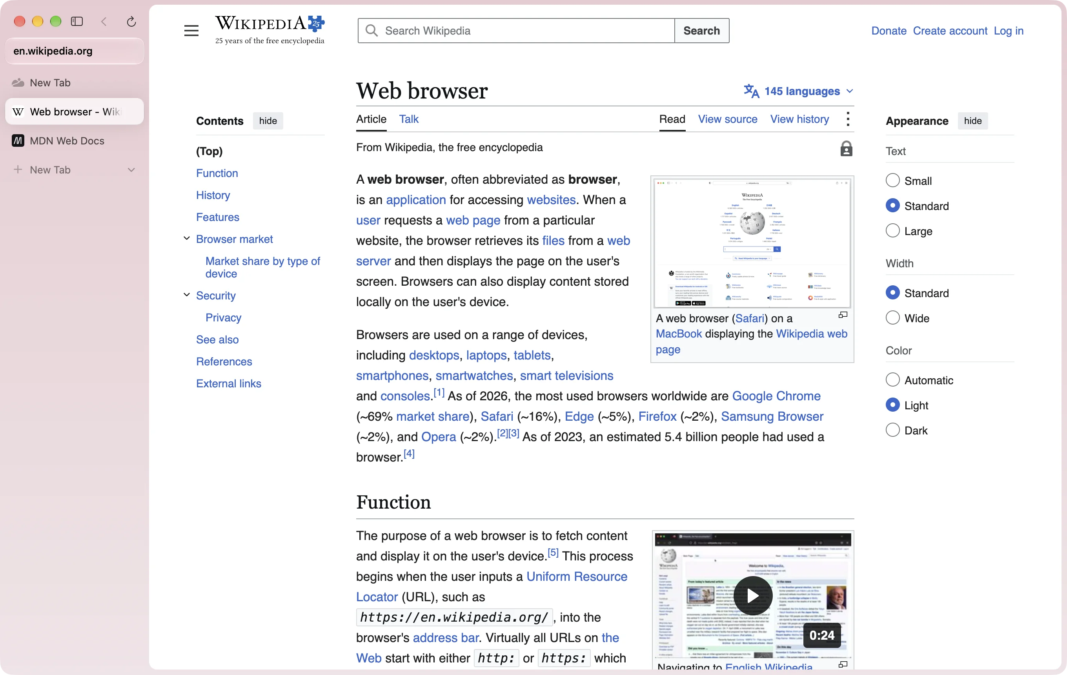The image size is (1067, 675).
Task: Click the MDN Web Docs tab icon
Action: (18, 140)
